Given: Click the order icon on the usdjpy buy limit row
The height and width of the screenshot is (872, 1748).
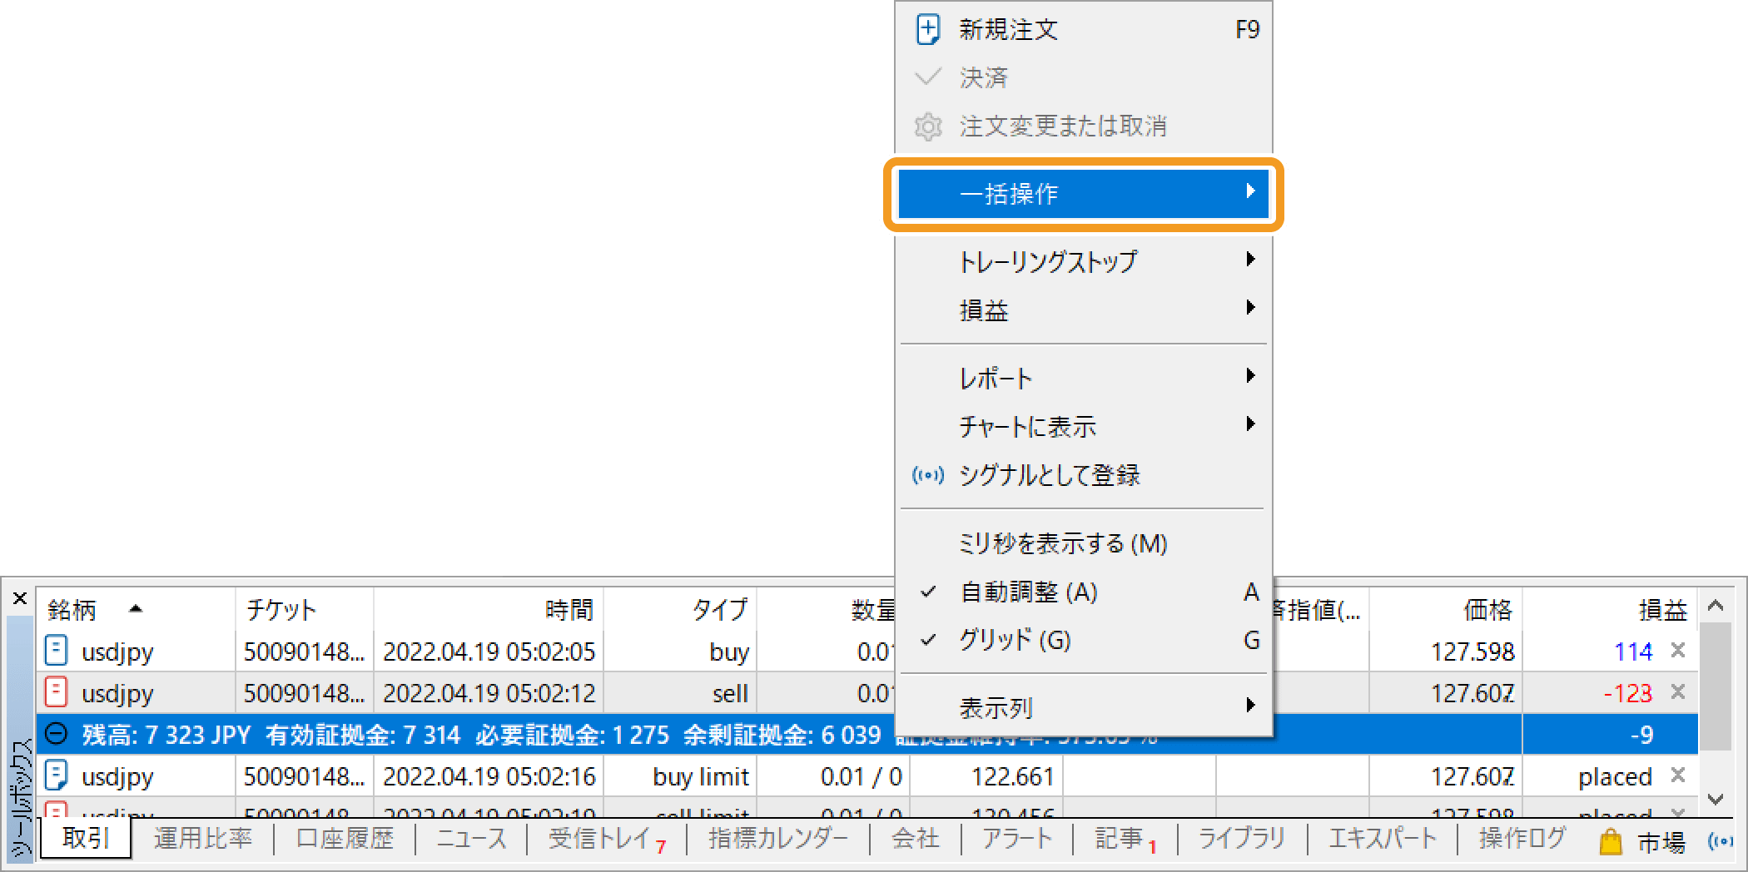Looking at the screenshot, I should click(x=56, y=775).
